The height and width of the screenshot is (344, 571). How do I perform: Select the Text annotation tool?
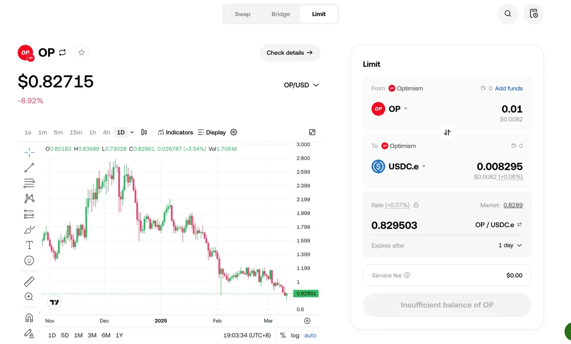[x=29, y=245]
